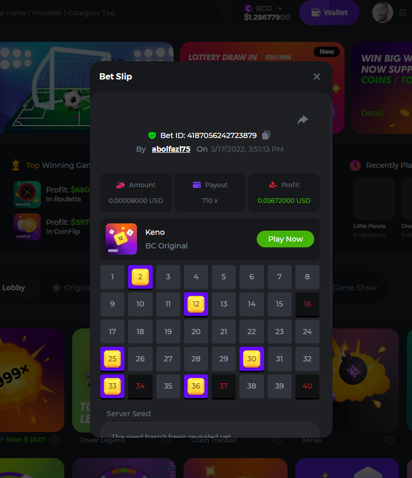This screenshot has width=412, height=478.
Task: Select highlighted Keno number 12 tile
Action: pos(196,304)
